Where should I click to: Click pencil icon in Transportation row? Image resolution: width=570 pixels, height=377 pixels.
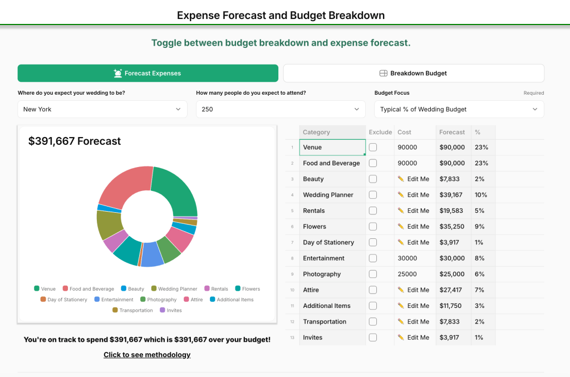[x=401, y=322]
